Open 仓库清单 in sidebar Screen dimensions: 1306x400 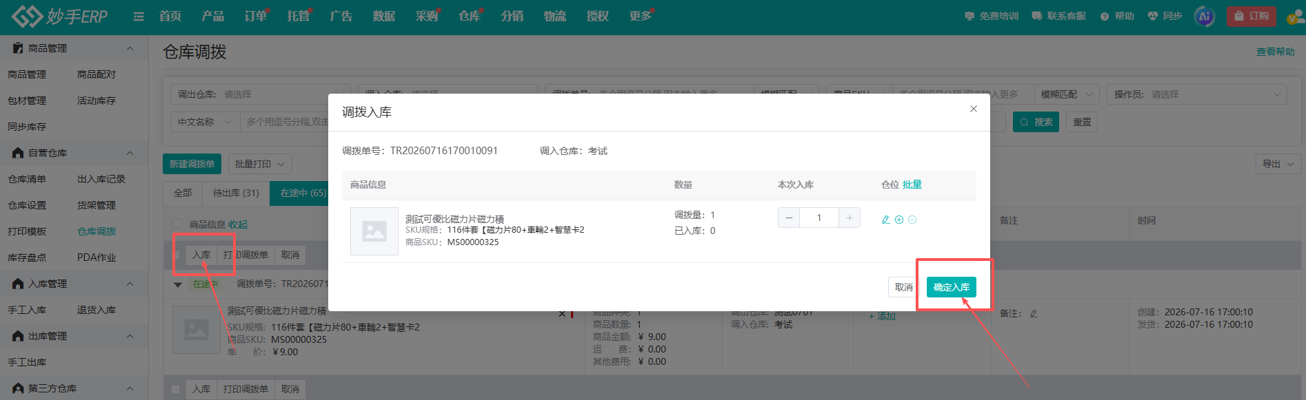27,179
